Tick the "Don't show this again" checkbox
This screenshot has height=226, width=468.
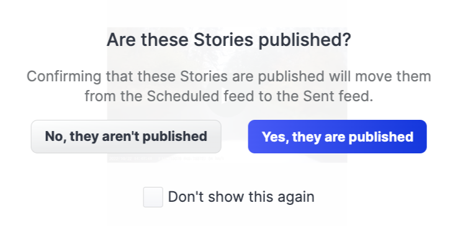(x=153, y=197)
